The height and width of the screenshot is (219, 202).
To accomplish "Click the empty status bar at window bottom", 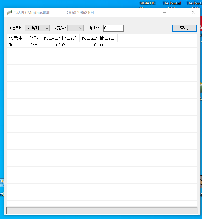I will pyautogui.click(x=101, y=210).
